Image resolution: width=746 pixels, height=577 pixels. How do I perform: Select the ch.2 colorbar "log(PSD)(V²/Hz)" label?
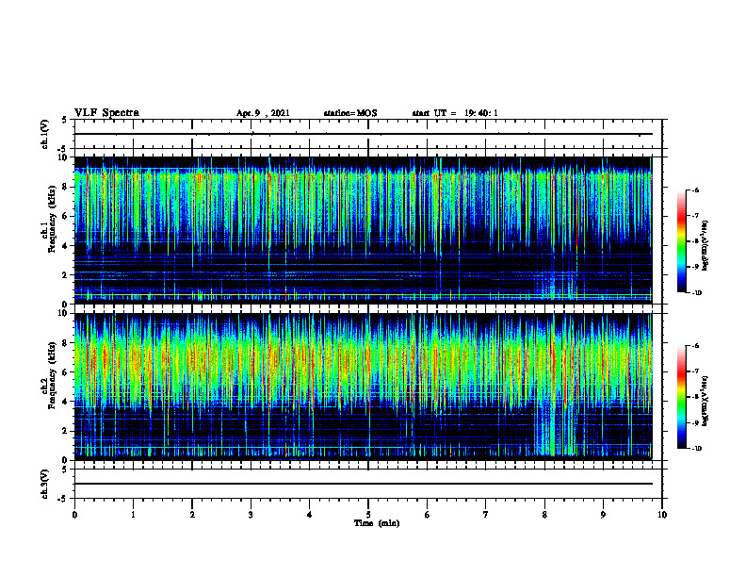(x=705, y=401)
